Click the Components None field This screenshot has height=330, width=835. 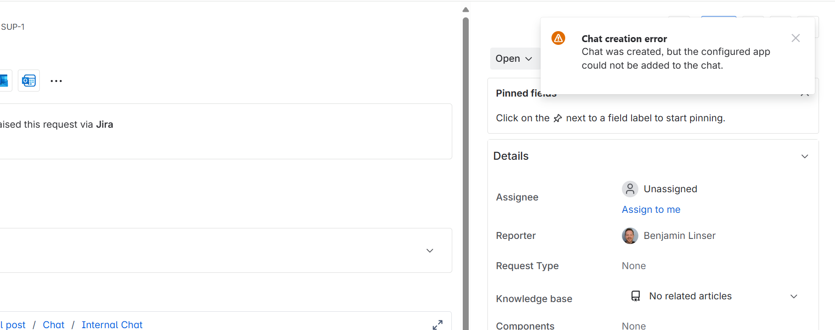(633, 325)
